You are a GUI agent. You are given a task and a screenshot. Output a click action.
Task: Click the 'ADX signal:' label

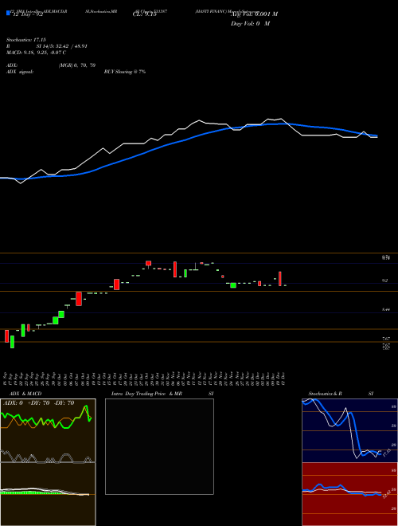tap(20, 72)
